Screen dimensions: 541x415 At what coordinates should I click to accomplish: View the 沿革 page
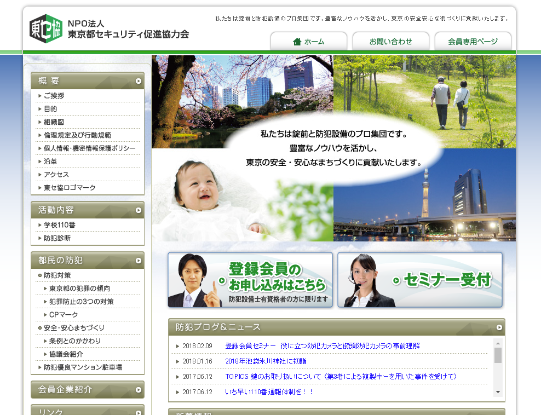50,161
